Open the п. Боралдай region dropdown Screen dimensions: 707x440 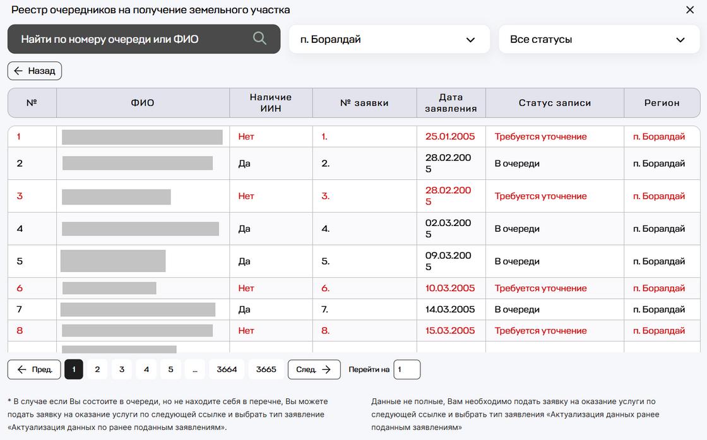pyautogui.click(x=389, y=39)
